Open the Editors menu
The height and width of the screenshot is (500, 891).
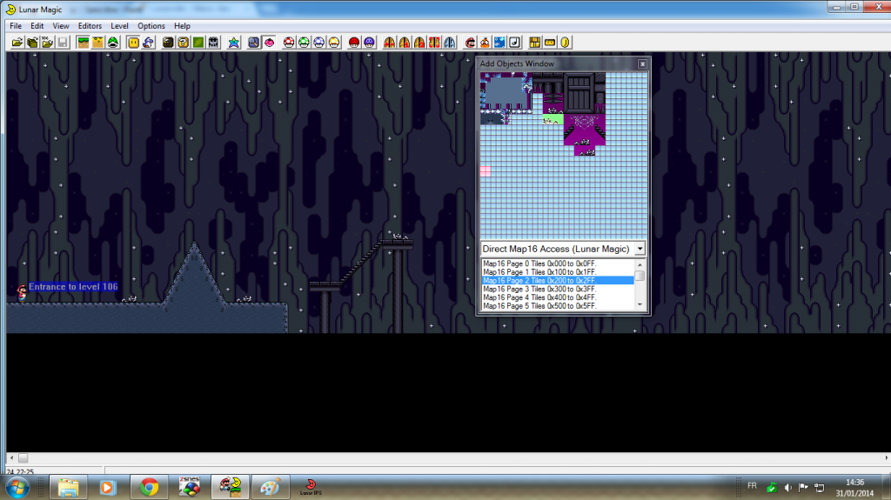(90, 26)
